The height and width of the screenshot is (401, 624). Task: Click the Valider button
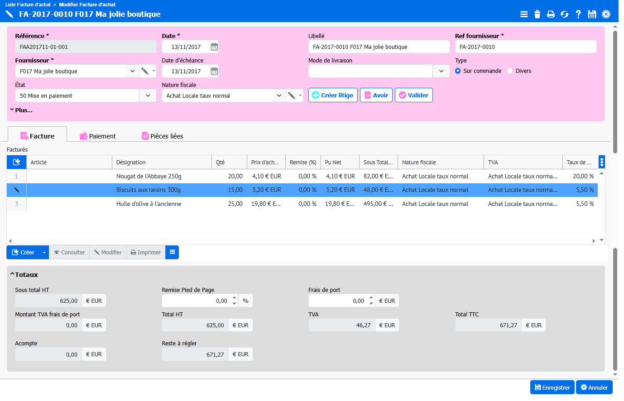(x=413, y=95)
